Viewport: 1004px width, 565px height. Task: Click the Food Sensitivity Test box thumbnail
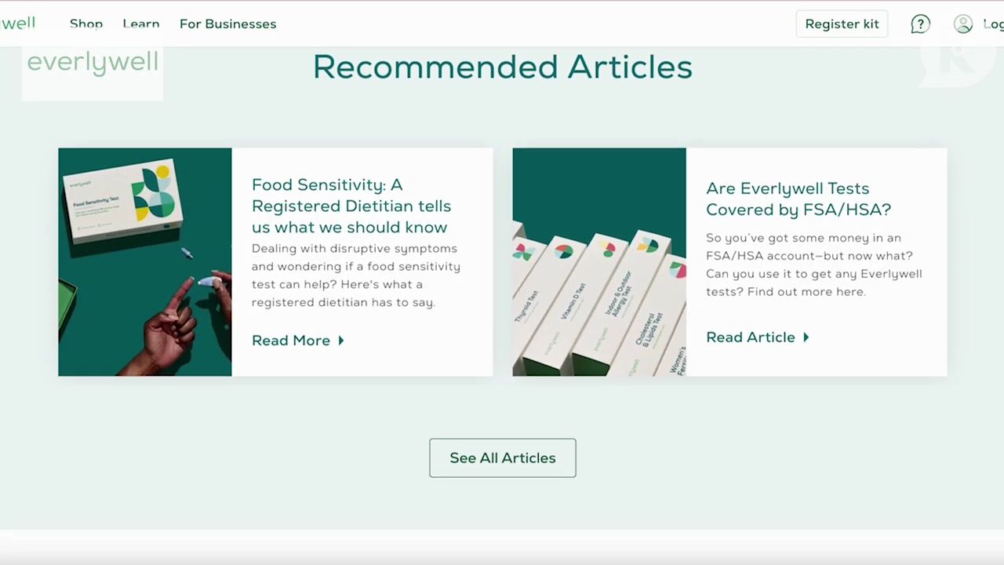(x=145, y=262)
